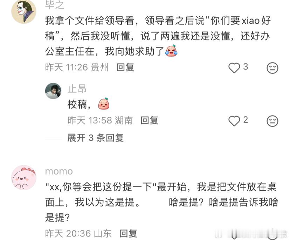Open momo's pink dinosaur avatar
The width and height of the screenshot is (290, 241).
click(x=24, y=177)
